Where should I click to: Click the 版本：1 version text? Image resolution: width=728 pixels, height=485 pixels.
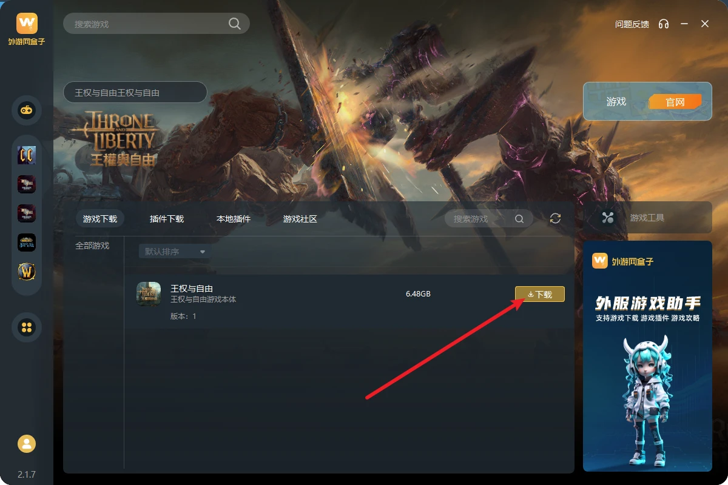click(x=183, y=316)
